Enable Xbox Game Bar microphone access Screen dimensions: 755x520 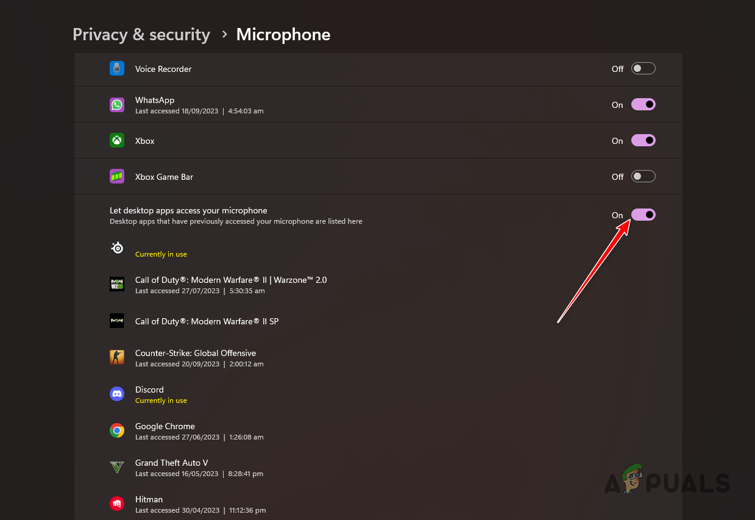(x=643, y=176)
